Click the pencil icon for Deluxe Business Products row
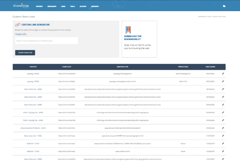Image resolution: width=240 pixels, height=161 pixels. (x=223, y=128)
